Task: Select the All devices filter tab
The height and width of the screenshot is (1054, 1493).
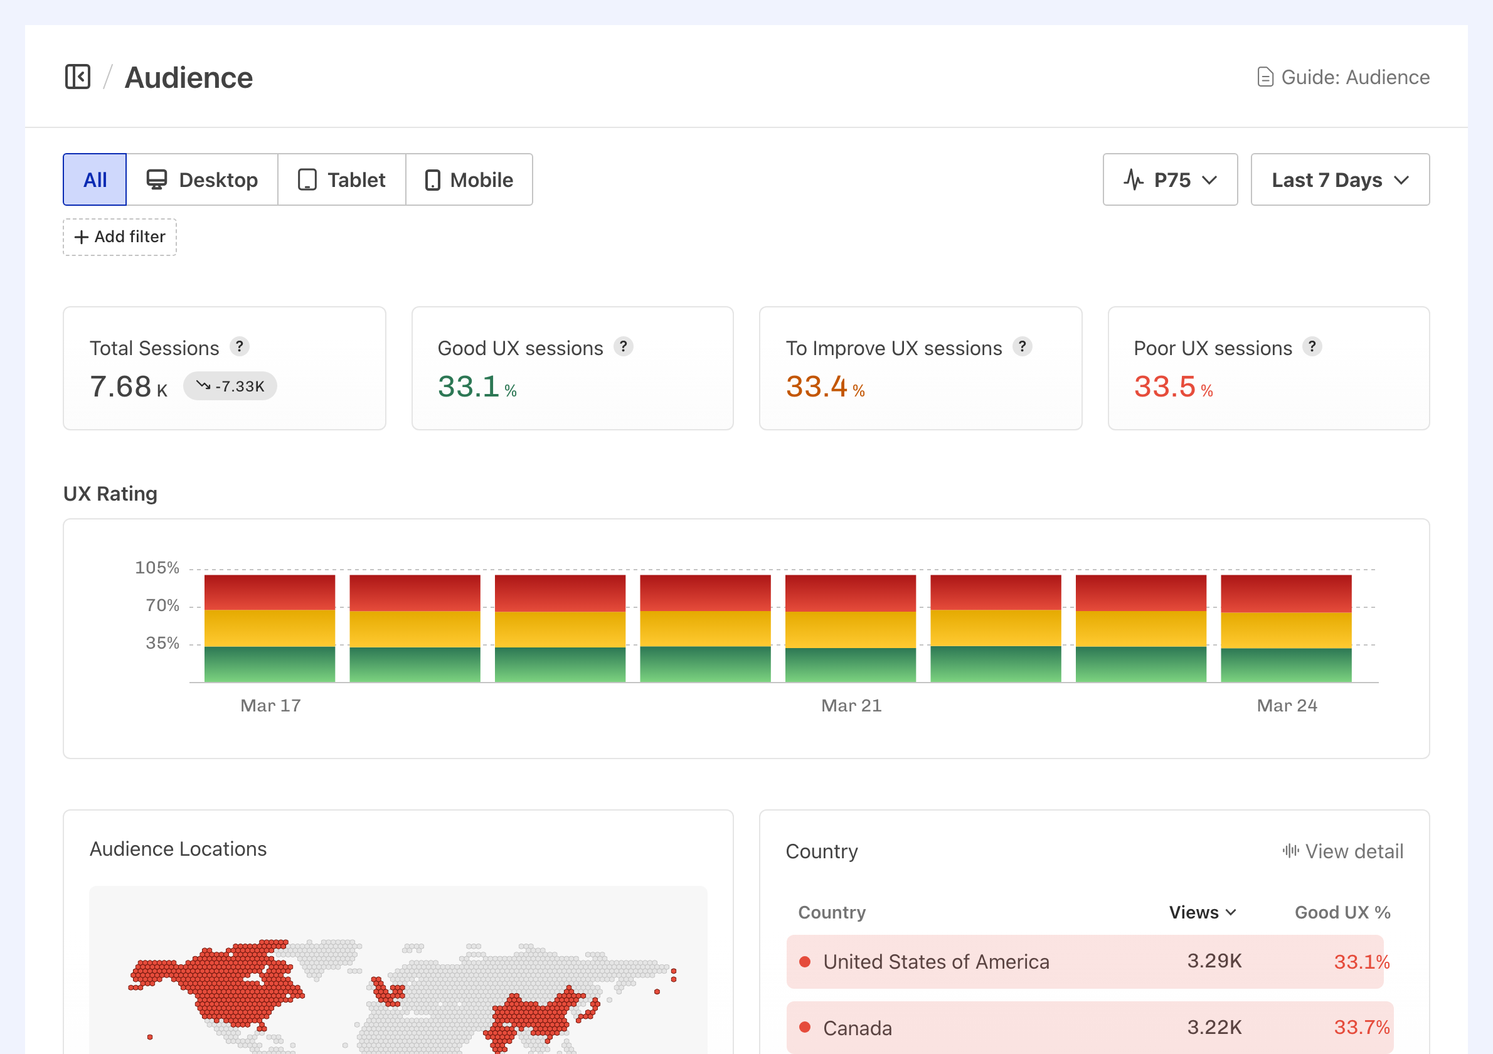Action: pyautogui.click(x=93, y=179)
